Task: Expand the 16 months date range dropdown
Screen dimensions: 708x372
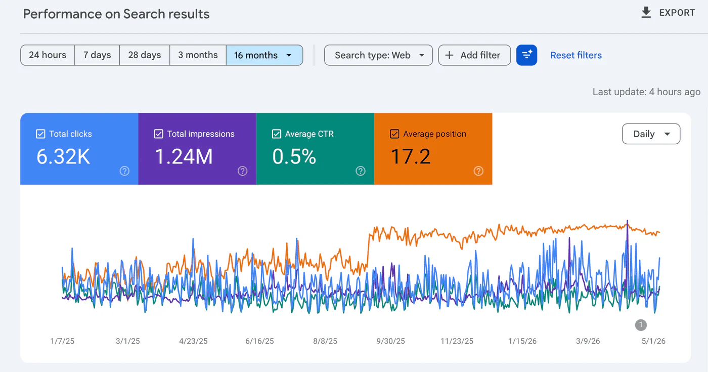Action: [264, 55]
